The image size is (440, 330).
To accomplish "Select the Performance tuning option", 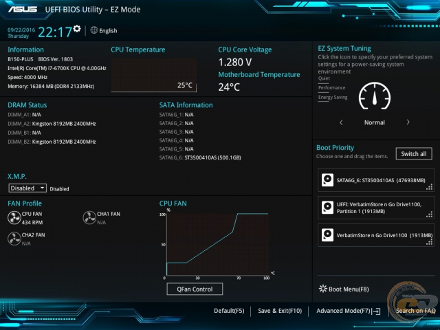I will (331, 88).
